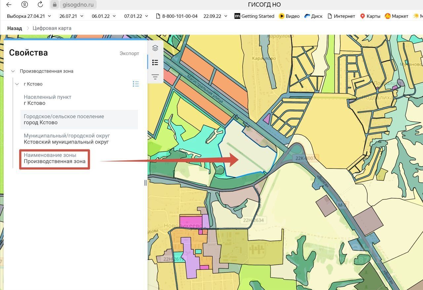Click the panel resize handle divider
This screenshot has width=423, height=290.
tap(145, 183)
